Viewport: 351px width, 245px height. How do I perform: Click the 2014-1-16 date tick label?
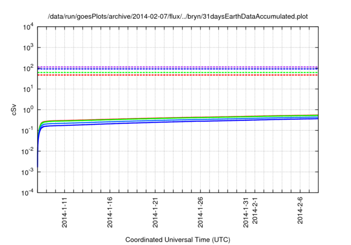tap(110, 212)
